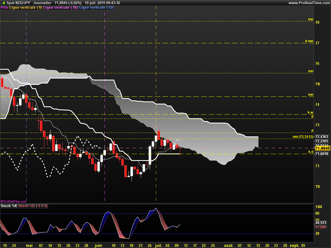Click the mai month label on time axis
Screen dimensions: 331x248
(x=29, y=245)
